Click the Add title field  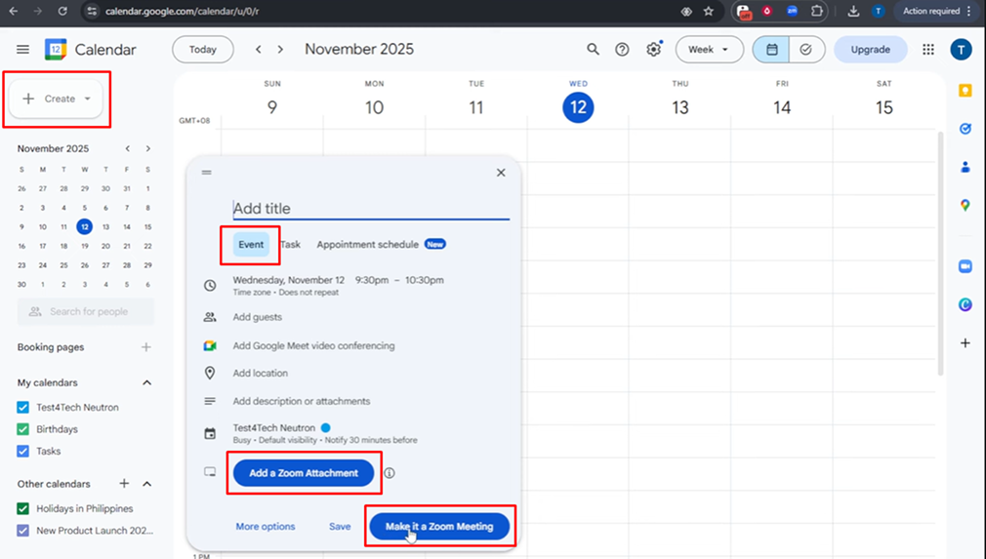pyautogui.click(x=371, y=209)
